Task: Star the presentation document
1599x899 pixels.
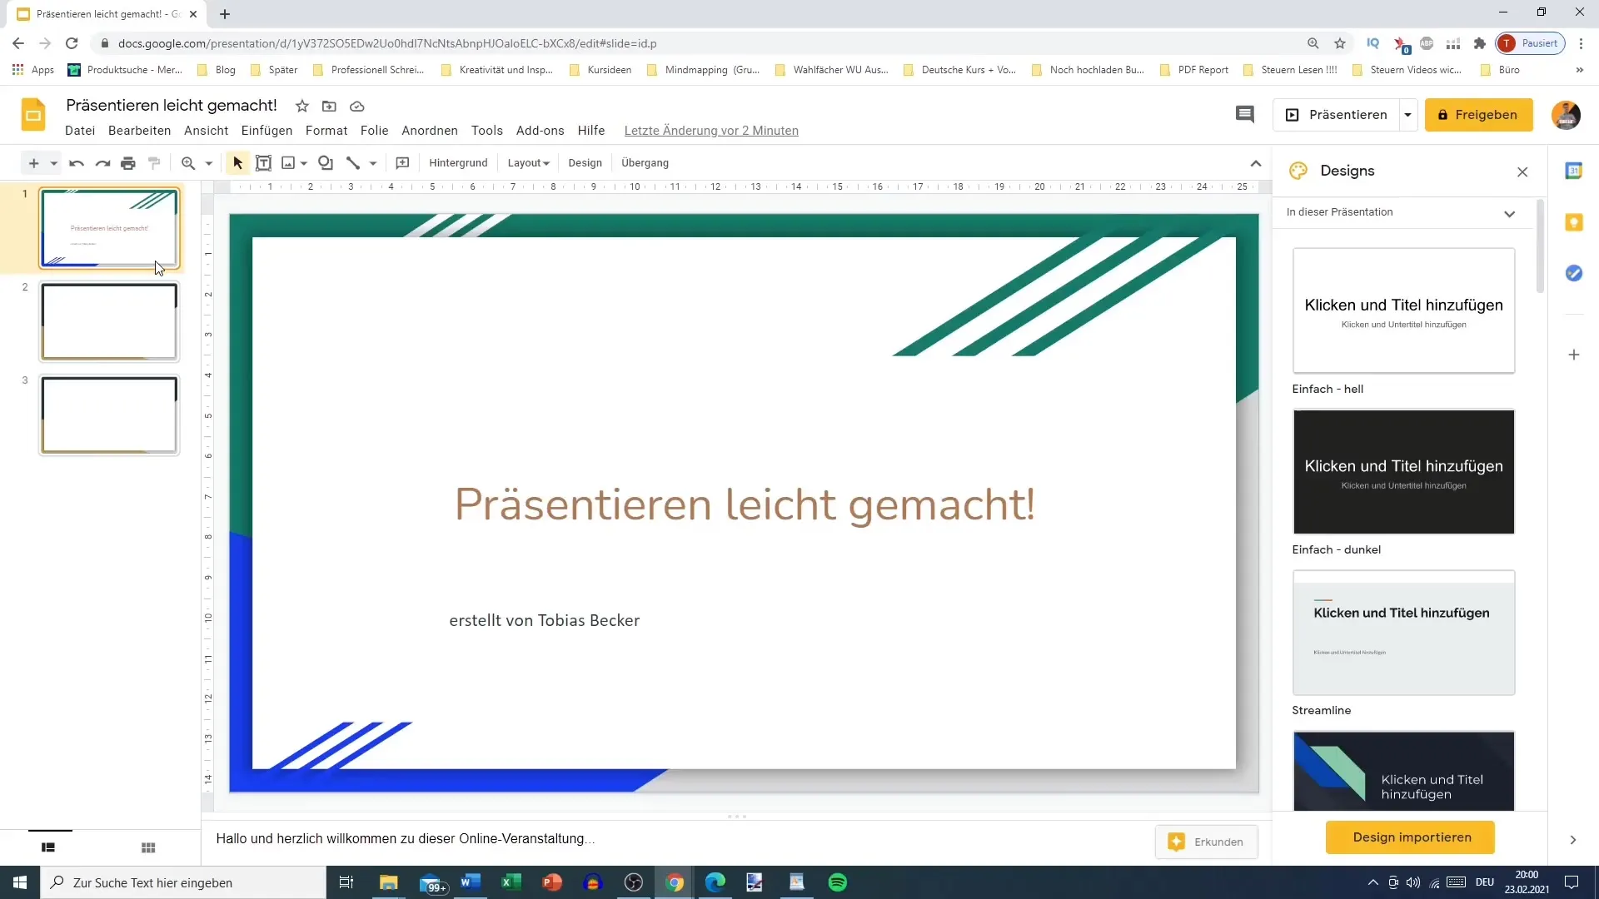Action: [x=302, y=107]
